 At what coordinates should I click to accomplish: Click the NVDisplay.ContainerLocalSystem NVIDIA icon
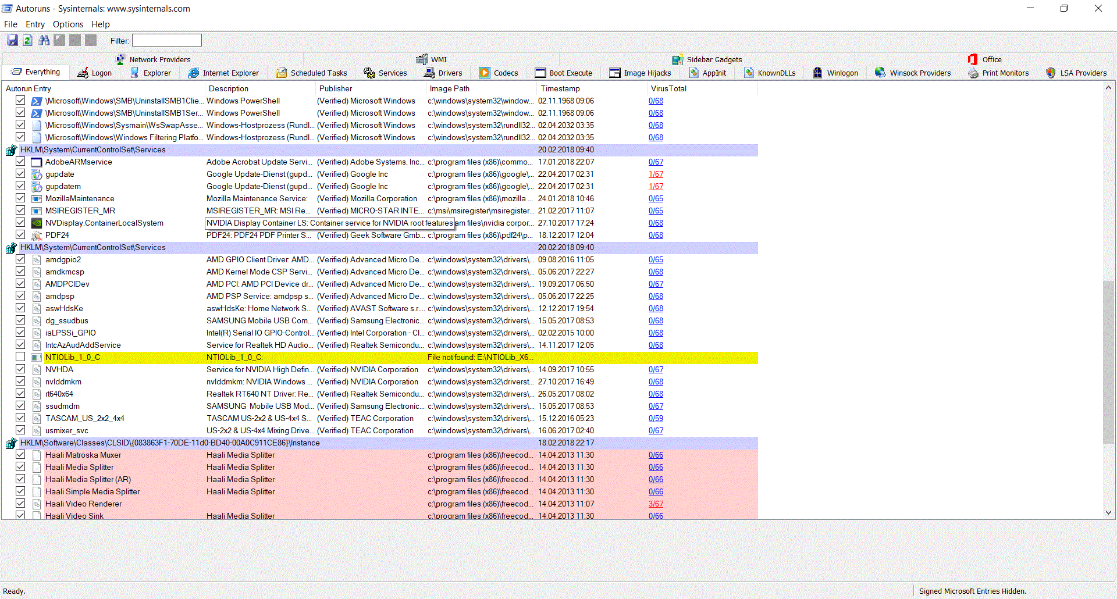pyautogui.click(x=37, y=223)
